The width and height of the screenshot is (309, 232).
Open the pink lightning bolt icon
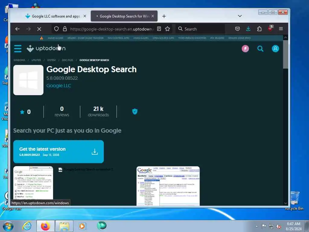click(x=245, y=49)
